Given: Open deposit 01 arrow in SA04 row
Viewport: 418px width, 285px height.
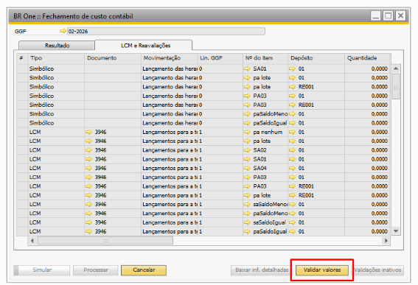Looking at the screenshot, I should [293, 169].
